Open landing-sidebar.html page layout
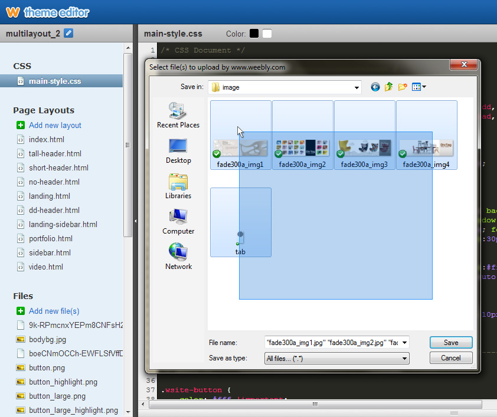497x417 pixels. pos(63,224)
